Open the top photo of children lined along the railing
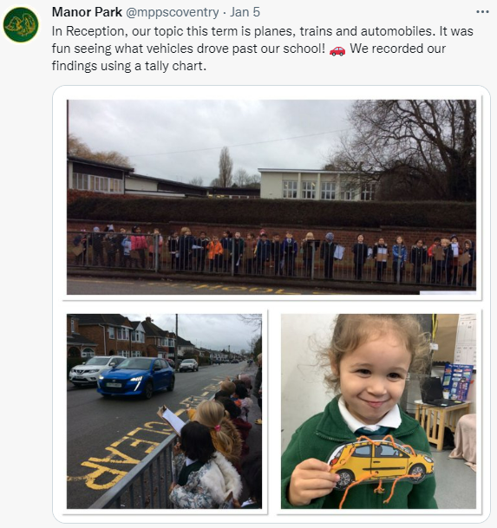This screenshot has width=497, height=528. [271, 197]
